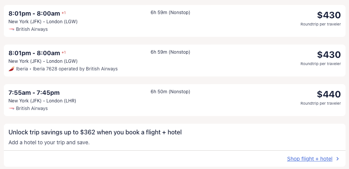Click New York (JFK) - London (LHR) route

[42, 101]
